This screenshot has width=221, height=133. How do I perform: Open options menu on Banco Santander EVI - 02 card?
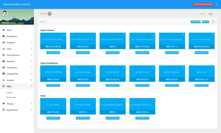click(153, 35)
